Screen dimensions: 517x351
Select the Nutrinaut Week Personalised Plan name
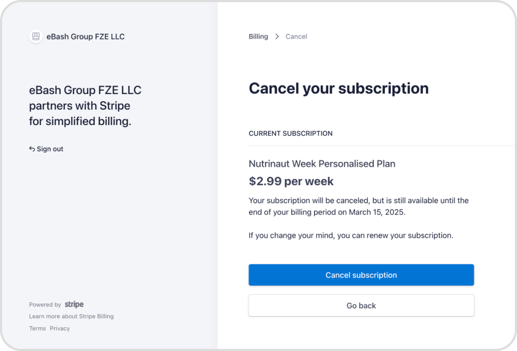click(322, 164)
